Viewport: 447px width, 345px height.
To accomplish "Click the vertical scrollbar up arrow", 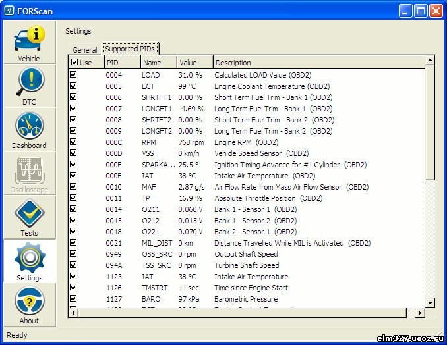I will click(x=430, y=61).
